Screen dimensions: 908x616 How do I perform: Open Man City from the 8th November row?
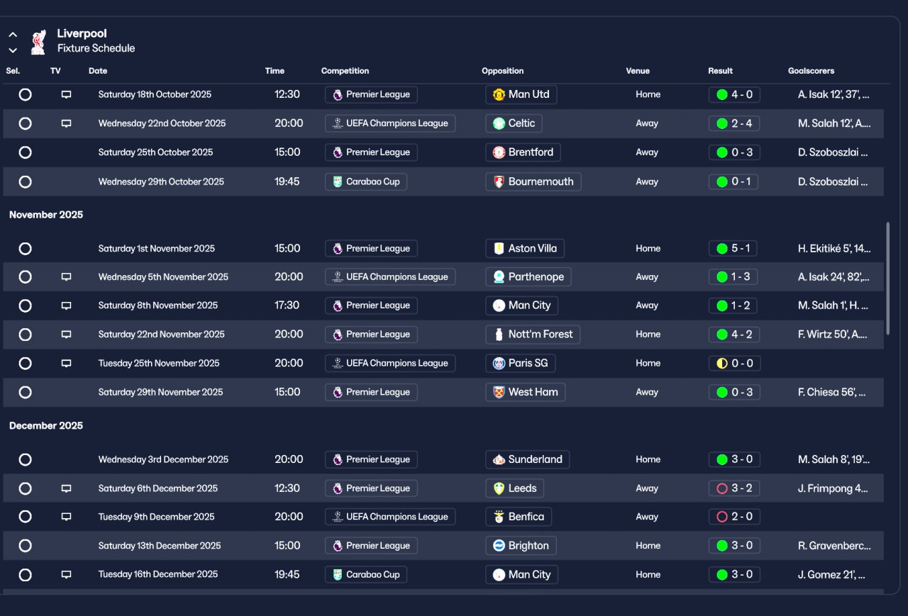tap(522, 306)
